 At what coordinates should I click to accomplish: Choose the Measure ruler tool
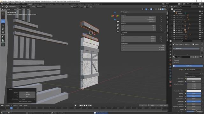click(3, 40)
